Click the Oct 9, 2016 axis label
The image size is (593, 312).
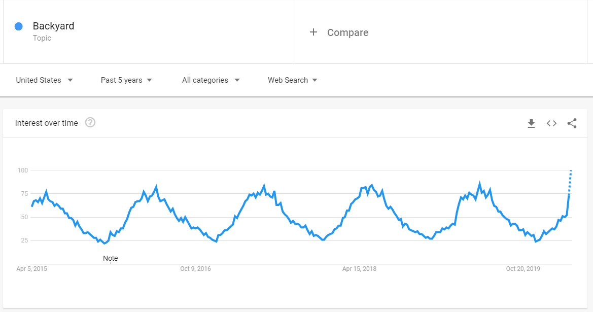pyautogui.click(x=195, y=269)
